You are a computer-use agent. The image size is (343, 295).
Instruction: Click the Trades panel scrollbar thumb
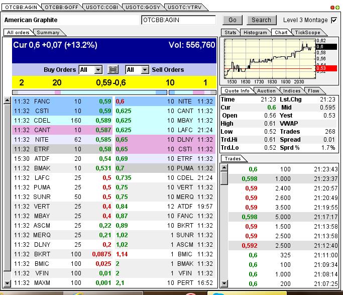[x=224, y=178]
